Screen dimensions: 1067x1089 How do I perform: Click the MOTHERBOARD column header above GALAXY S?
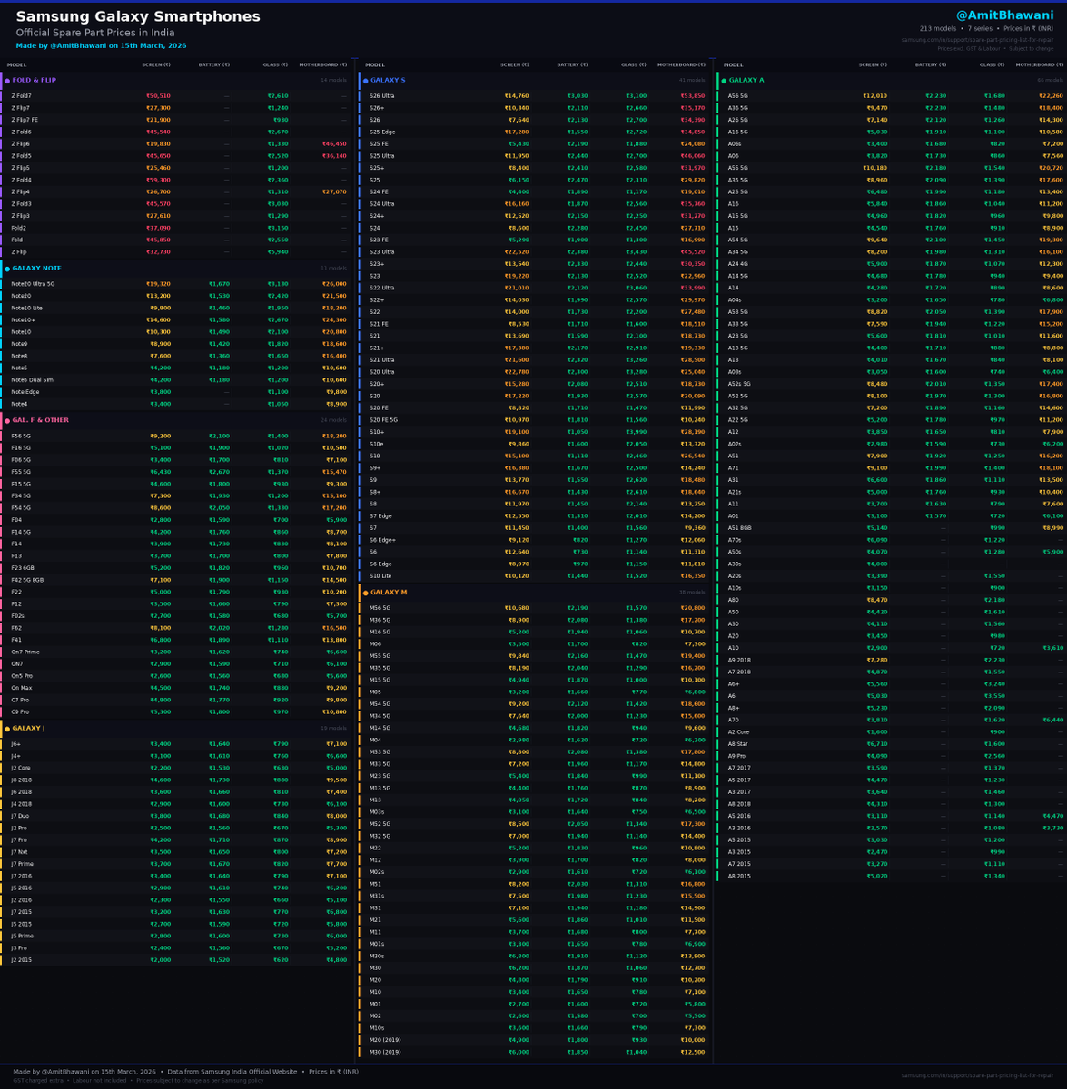pos(681,65)
